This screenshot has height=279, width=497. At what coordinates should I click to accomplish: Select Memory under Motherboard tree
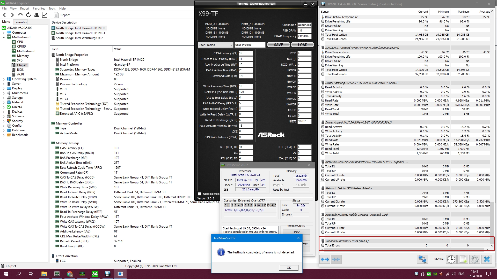23,56
